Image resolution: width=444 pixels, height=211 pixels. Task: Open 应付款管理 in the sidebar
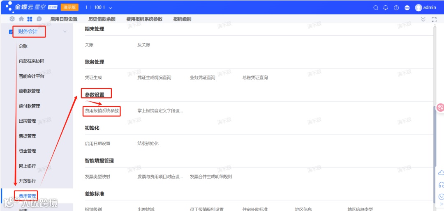(30, 106)
